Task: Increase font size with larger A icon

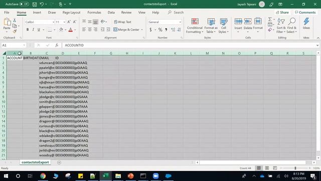Action: (x=69, y=22)
